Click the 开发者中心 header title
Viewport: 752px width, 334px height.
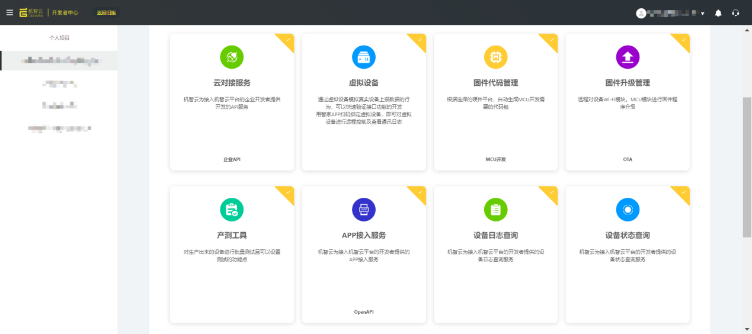pos(65,12)
